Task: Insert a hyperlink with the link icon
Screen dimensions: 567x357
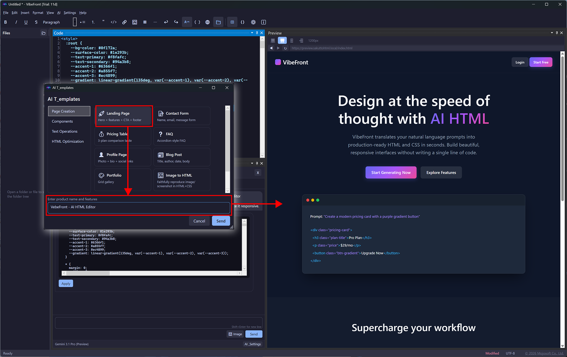Action: coord(124,22)
